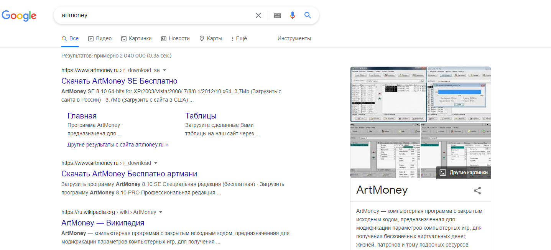Open the top-left ArtMoney screenshot thumbnail
This screenshot has width=551, height=250.
point(389,94)
